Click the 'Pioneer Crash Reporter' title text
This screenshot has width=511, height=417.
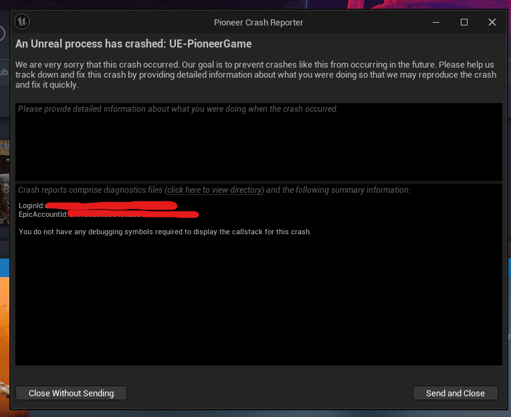(x=258, y=23)
